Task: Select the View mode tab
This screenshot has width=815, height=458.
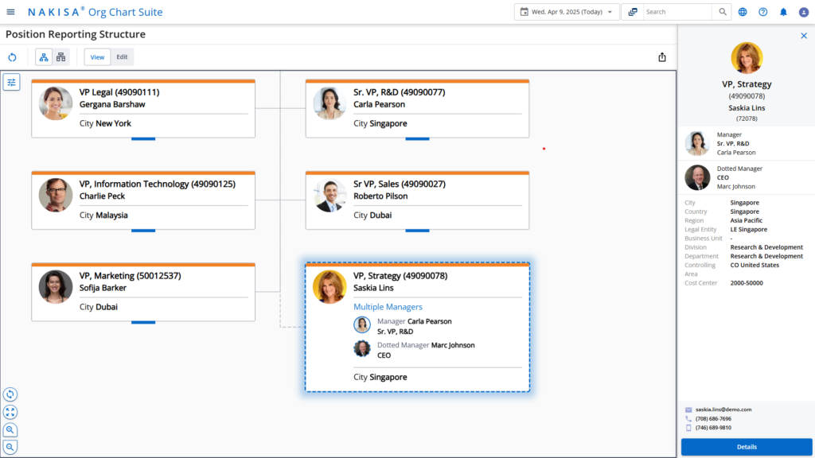Action: point(97,56)
